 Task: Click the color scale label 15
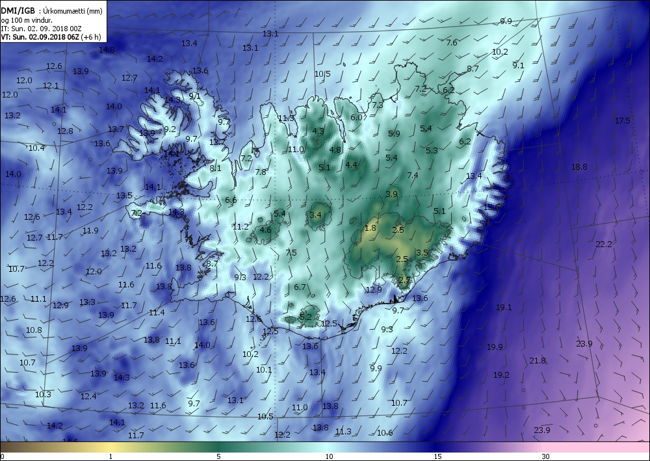click(437, 457)
